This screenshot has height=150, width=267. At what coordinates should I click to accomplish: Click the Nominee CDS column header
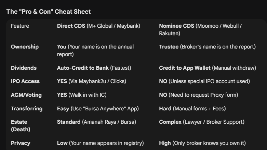point(200,30)
